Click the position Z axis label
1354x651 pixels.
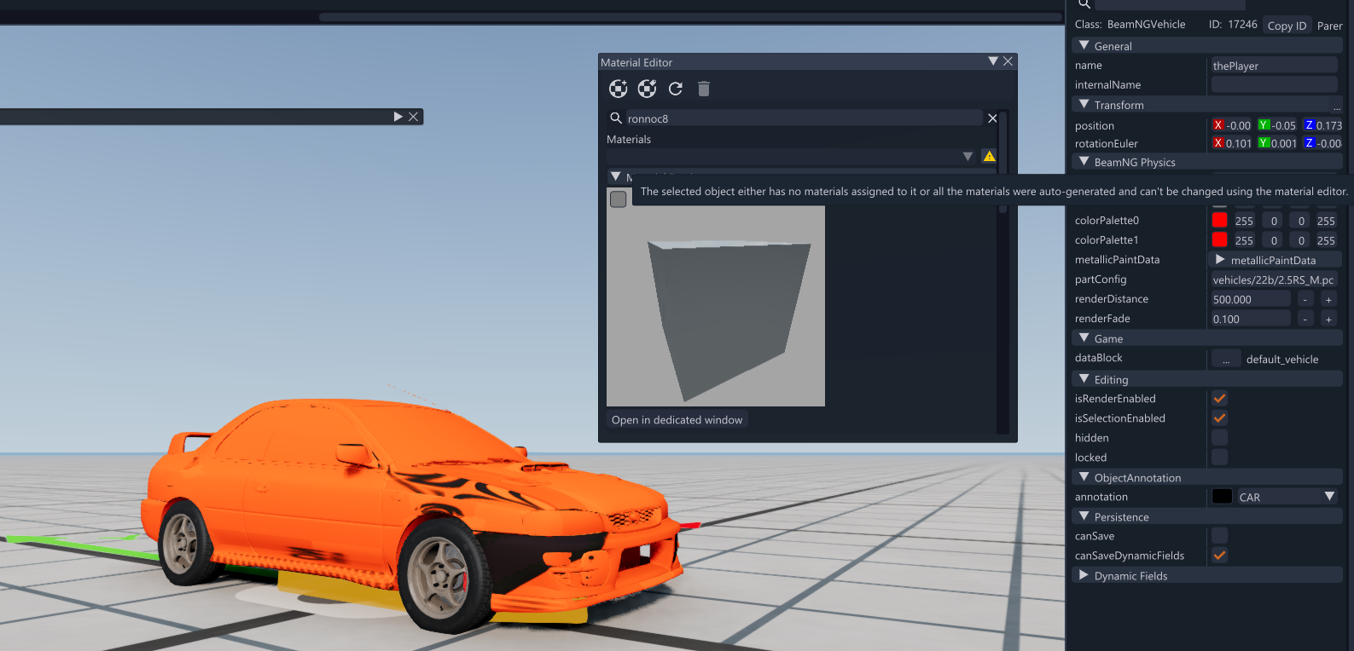[x=1310, y=124]
